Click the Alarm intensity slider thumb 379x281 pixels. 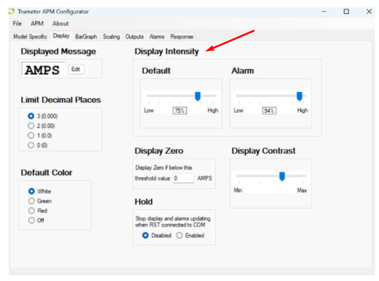(x=299, y=96)
